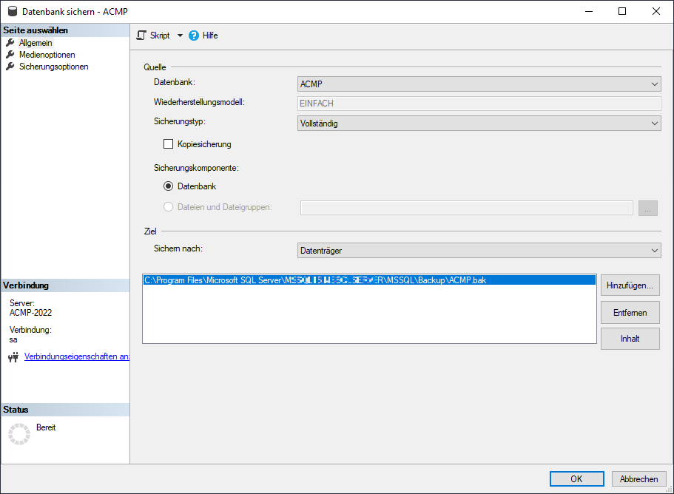The width and height of the screenshot is (674, 494).
Task: Click the wrench icon beside Medienoptionen
Action: [x=10, y=54]
